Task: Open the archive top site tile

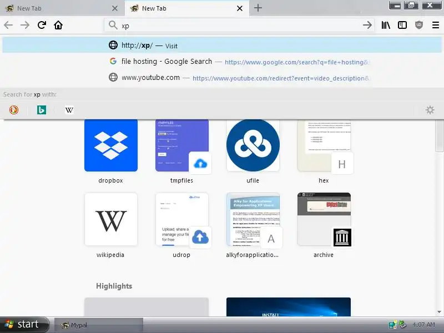Action: pos(324,219)
